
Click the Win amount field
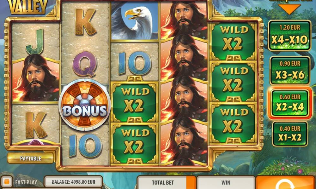coord(226,182)
